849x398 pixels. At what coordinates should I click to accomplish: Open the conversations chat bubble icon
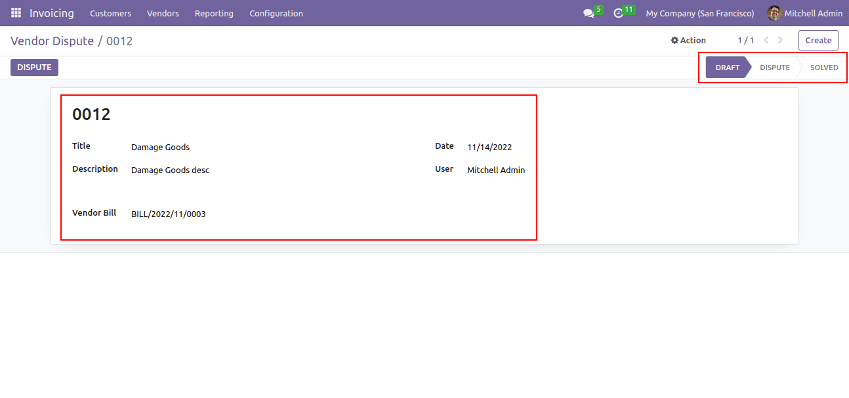click(589, 14)
